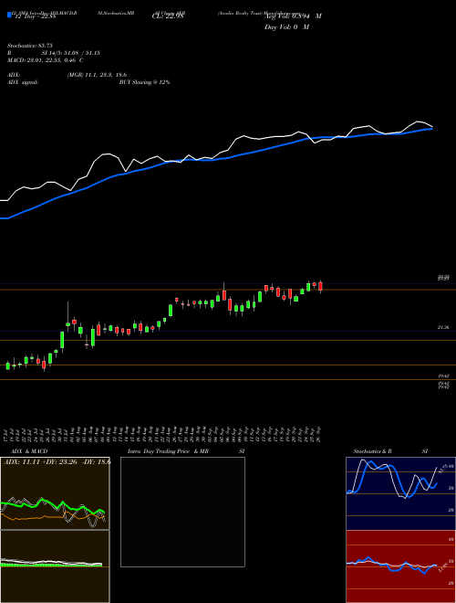This screenshot has width=456, height=603.
Task: Click 'ADX: 11.11 +DY: 23.26 -DY: 18.6' header
Action: pyautogui.click(x=57, y=461)
